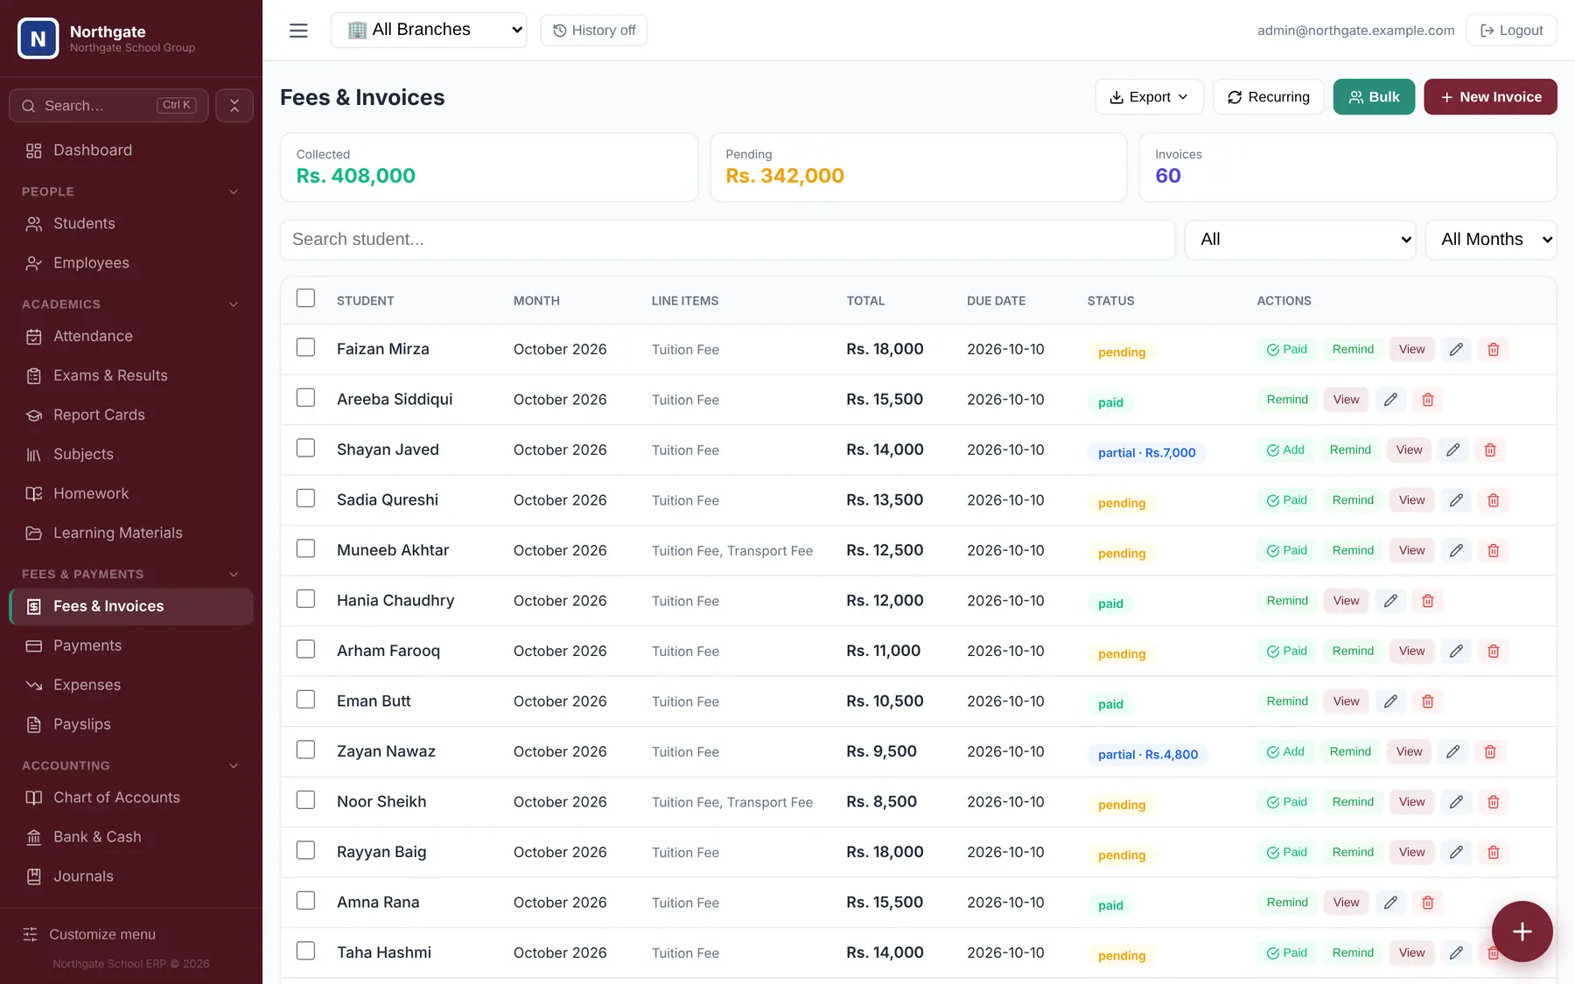
Task: Collapse sidebar search using the X icon
Action: [x=234, y=106]
